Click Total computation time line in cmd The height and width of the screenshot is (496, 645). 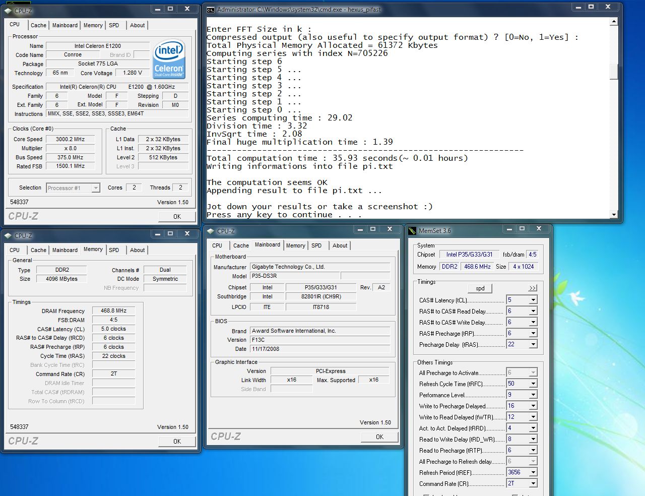click(337, 158)
